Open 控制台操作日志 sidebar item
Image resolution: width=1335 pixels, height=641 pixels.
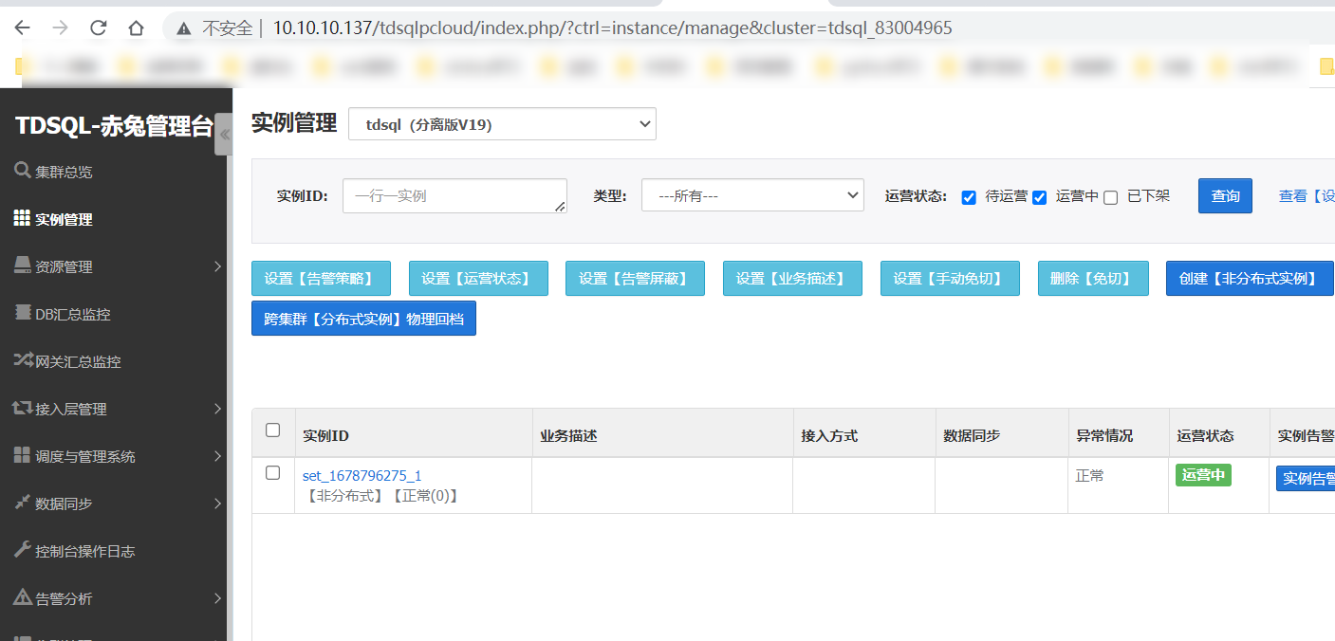(x=84, y=551)
